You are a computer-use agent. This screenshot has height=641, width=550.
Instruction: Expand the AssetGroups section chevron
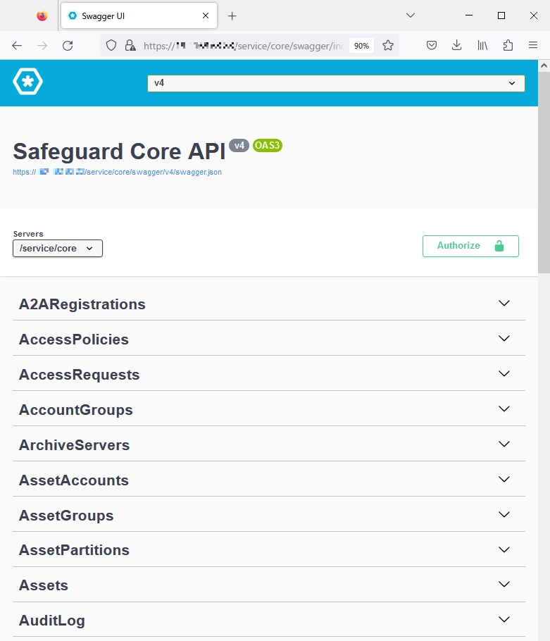click(x=504, y=514)
